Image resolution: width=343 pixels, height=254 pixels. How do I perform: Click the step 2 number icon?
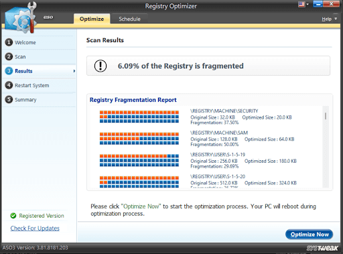coord(9,56)
